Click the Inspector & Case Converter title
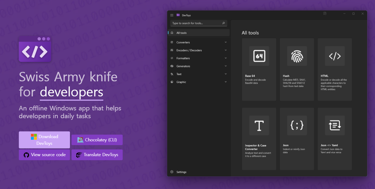Screen dimensions: 375x189 [256, 147]
